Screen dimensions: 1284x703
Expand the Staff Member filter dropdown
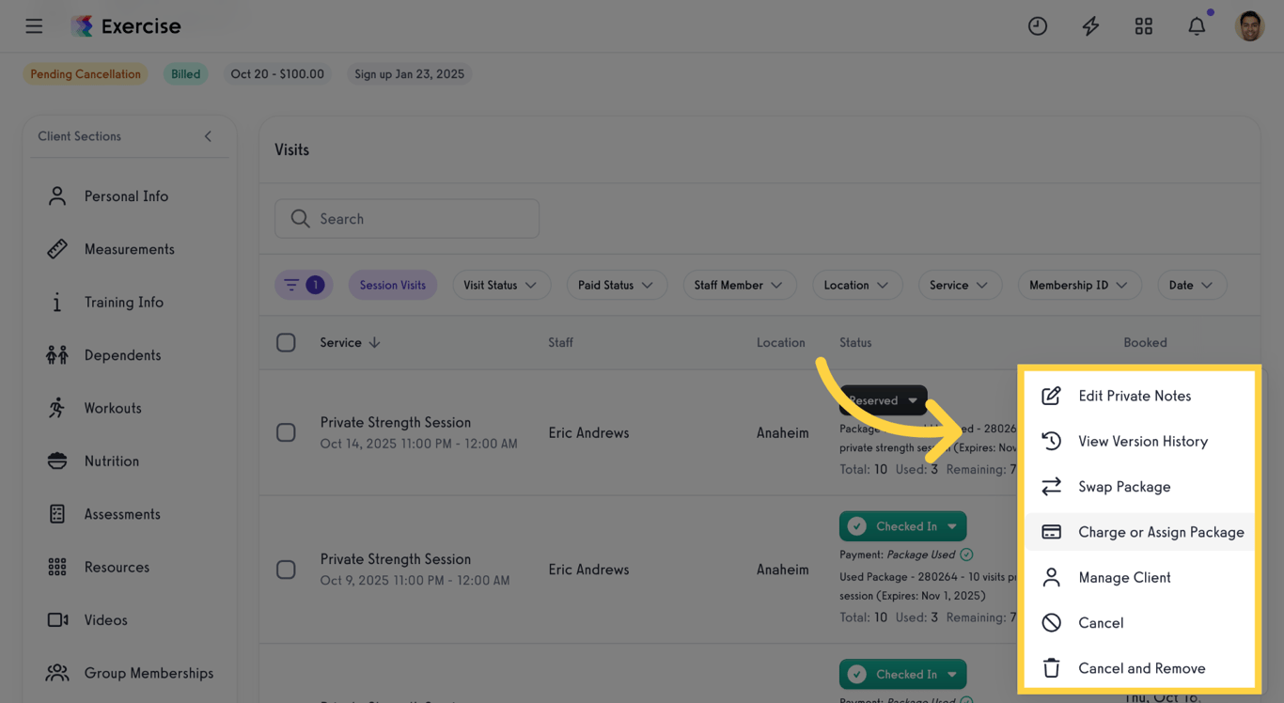click(x=740, y=285)
